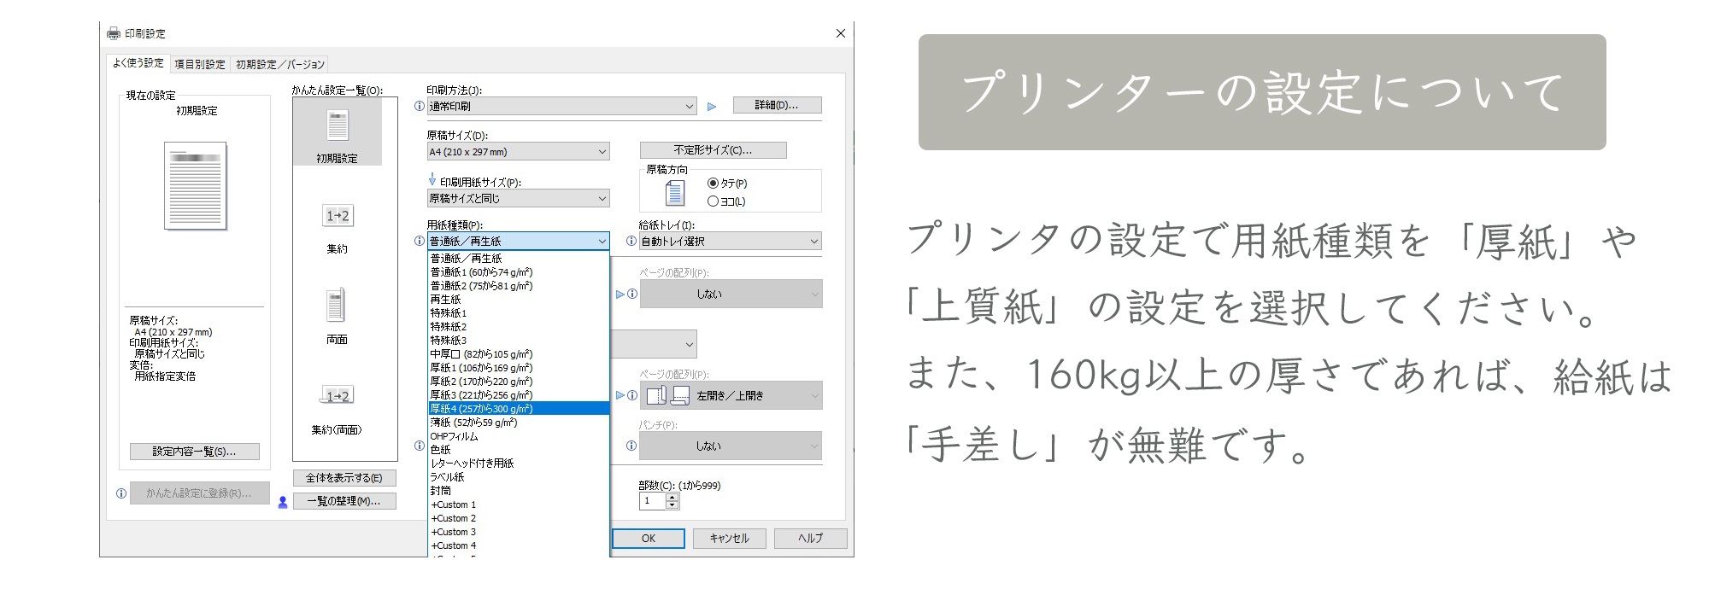The width and height of the screenshot is (1709, 589).
Task: Click the info icon beside かんたん設定に登録
Action: pos(121,493)
